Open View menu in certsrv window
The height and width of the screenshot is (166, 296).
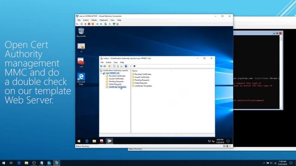click(116, 62)
